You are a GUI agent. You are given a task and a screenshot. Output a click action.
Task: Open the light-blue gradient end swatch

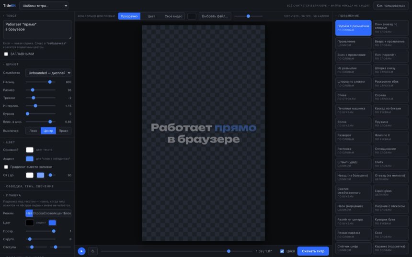[x=40, y=175]
